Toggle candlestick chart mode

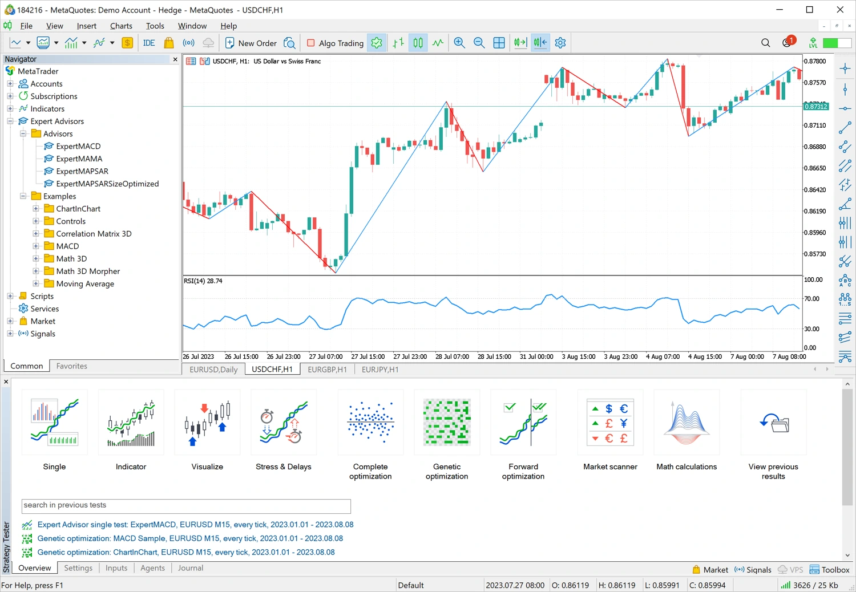coord(418,43)
